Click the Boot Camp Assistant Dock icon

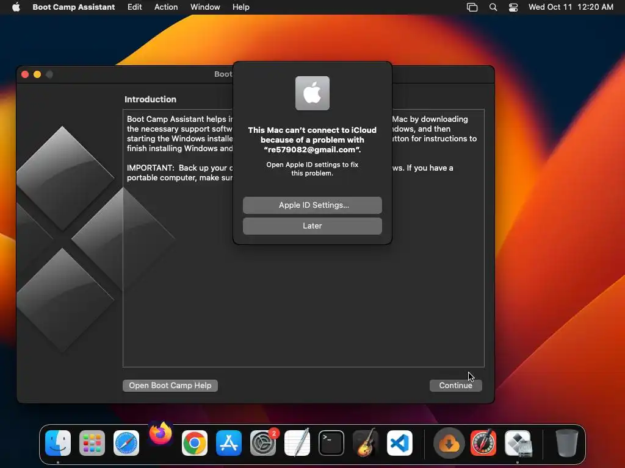pyautogui.click(x=518, y=443)
